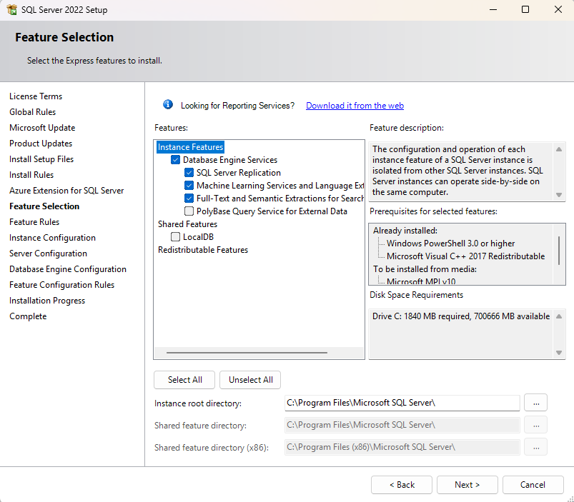Go to the Server Configuration step
Image resolution: width=574 pixels, height=502 pixels.
coord(48,253)
